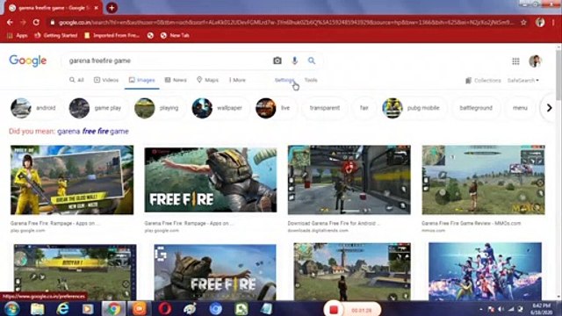Open Google apps grid

pyautogui.click(x=515, y=61)
